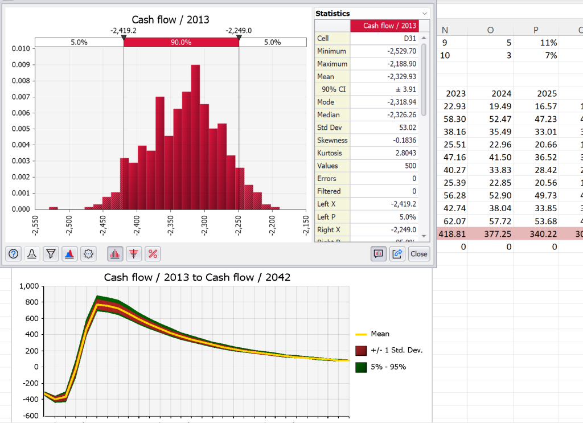Select the highlighted cell showing 418.81
Image resolution: width=583 pixels, height=423 pixels.
(454, 234)
